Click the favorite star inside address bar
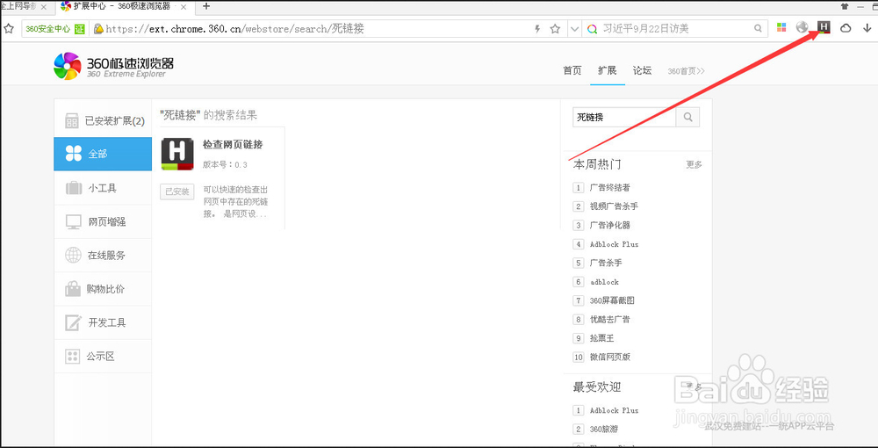Screen dimensions: 878x448 click(555, 29)
